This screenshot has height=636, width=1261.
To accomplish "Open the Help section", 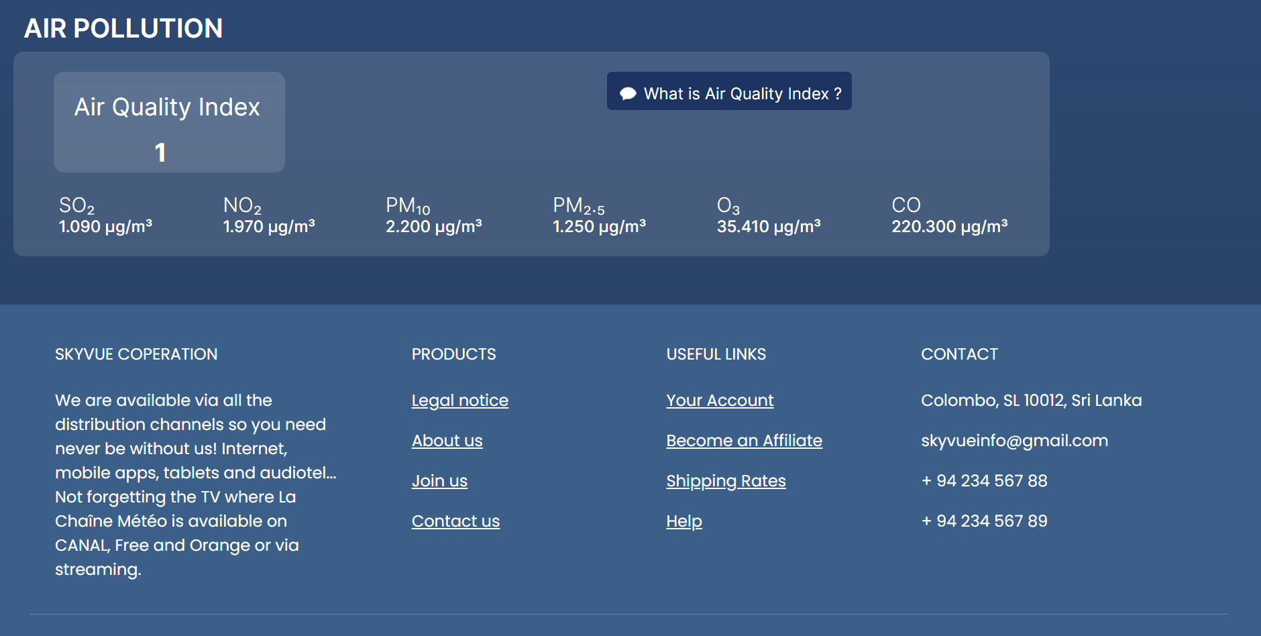I will point(683,521).
